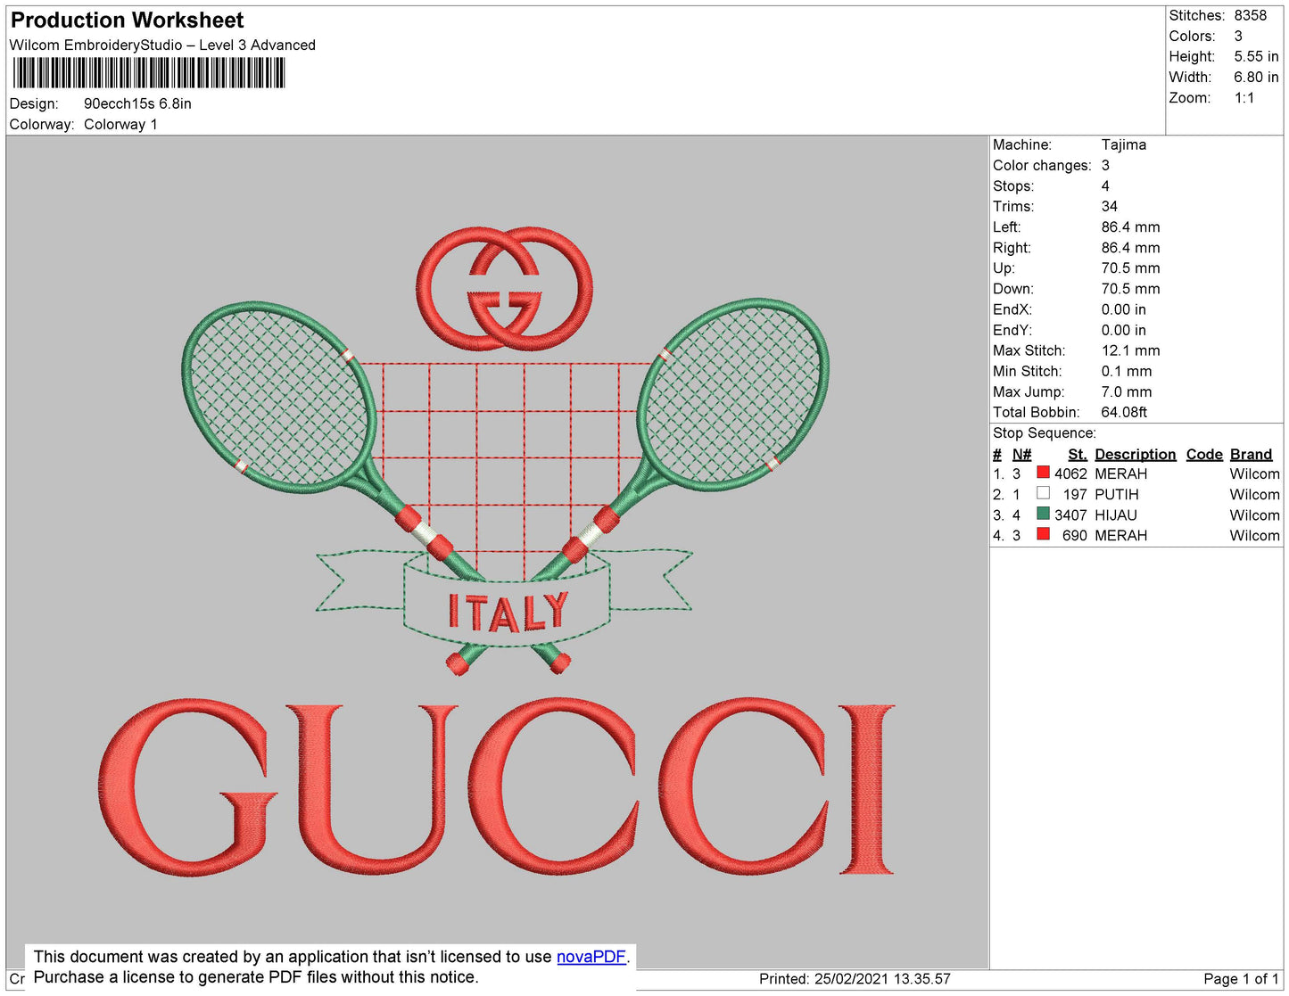The width and height of the screenshot is (1289, 996).
Task: Click 'Wilcom EmbroideryStudio – Level 3 Advanced' text
Action: [162, 45]
